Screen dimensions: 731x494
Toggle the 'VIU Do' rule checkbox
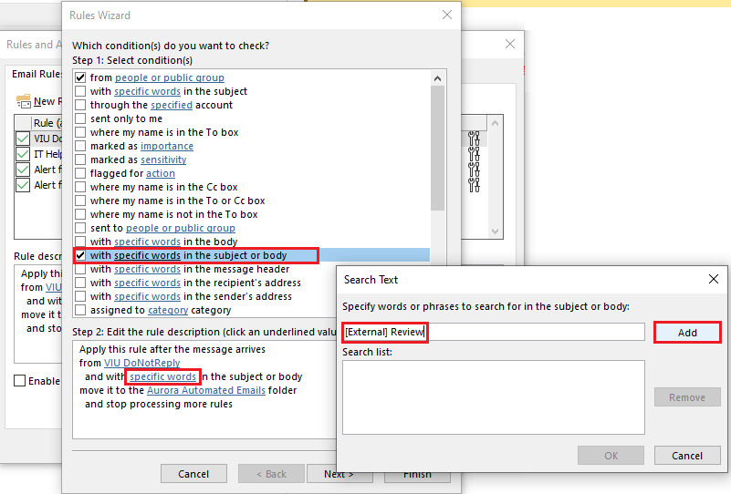[23, 139]
